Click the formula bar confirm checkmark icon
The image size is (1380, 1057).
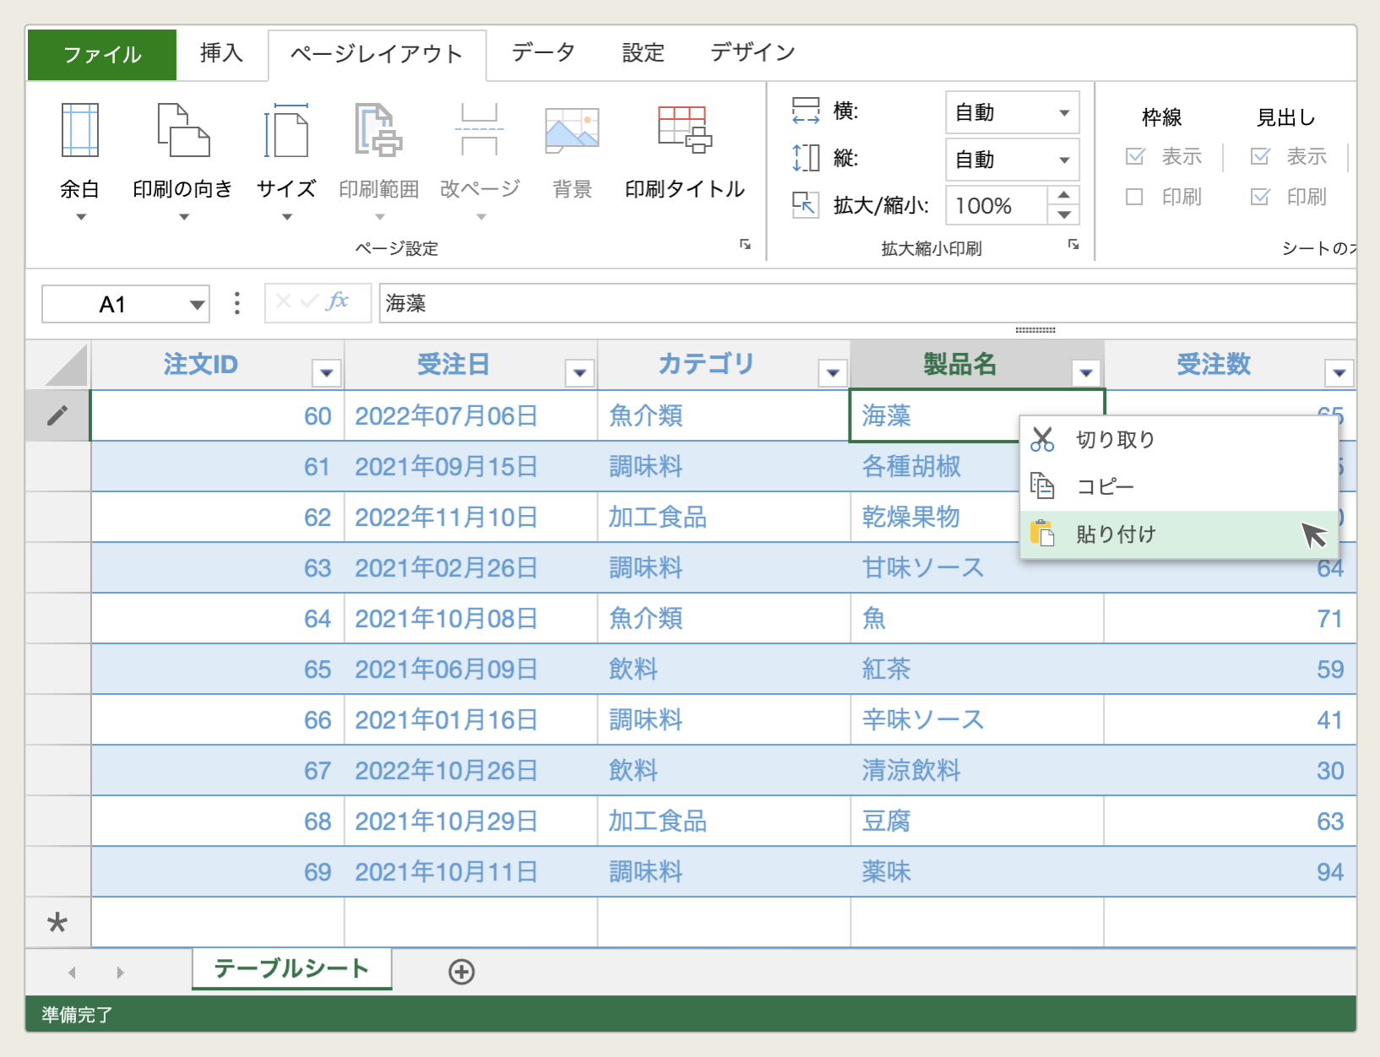pyautogui.click(x=309, y=301)
